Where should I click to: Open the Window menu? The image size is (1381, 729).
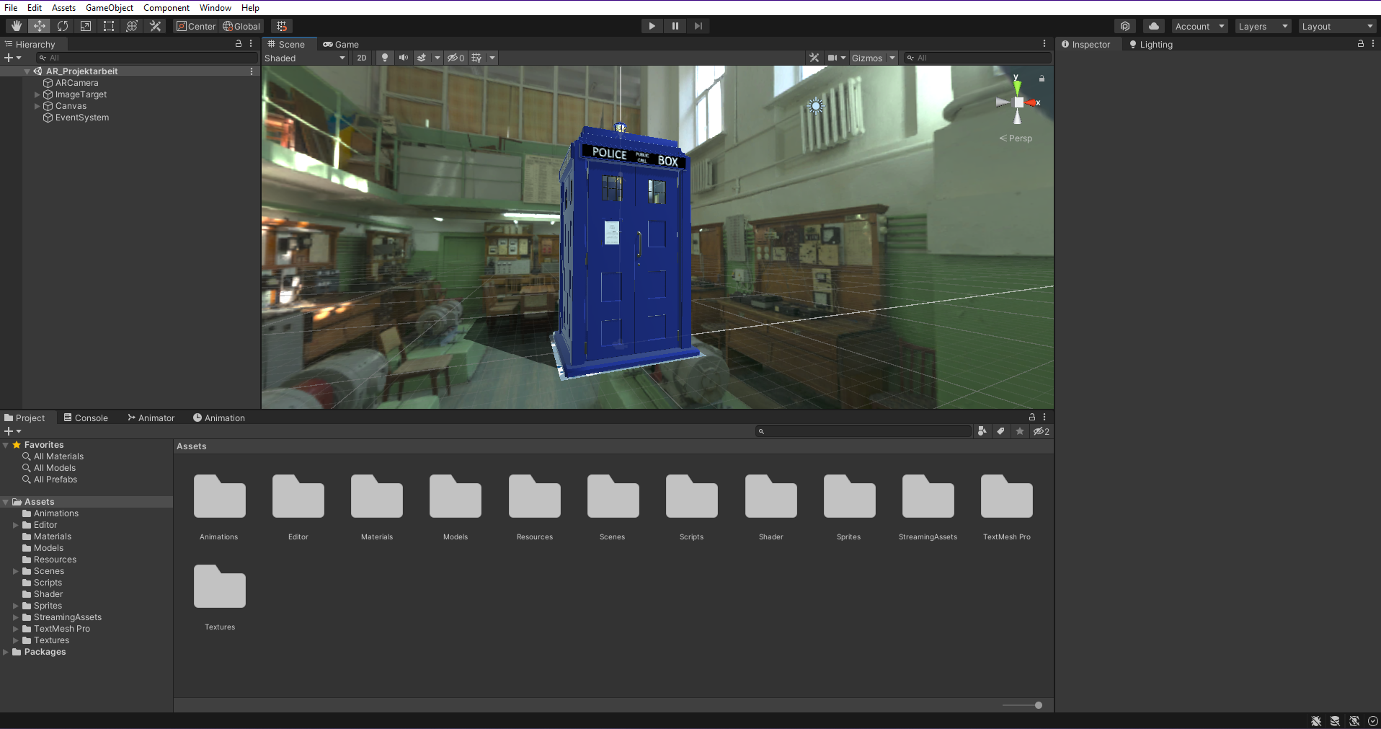click(216, 8)
